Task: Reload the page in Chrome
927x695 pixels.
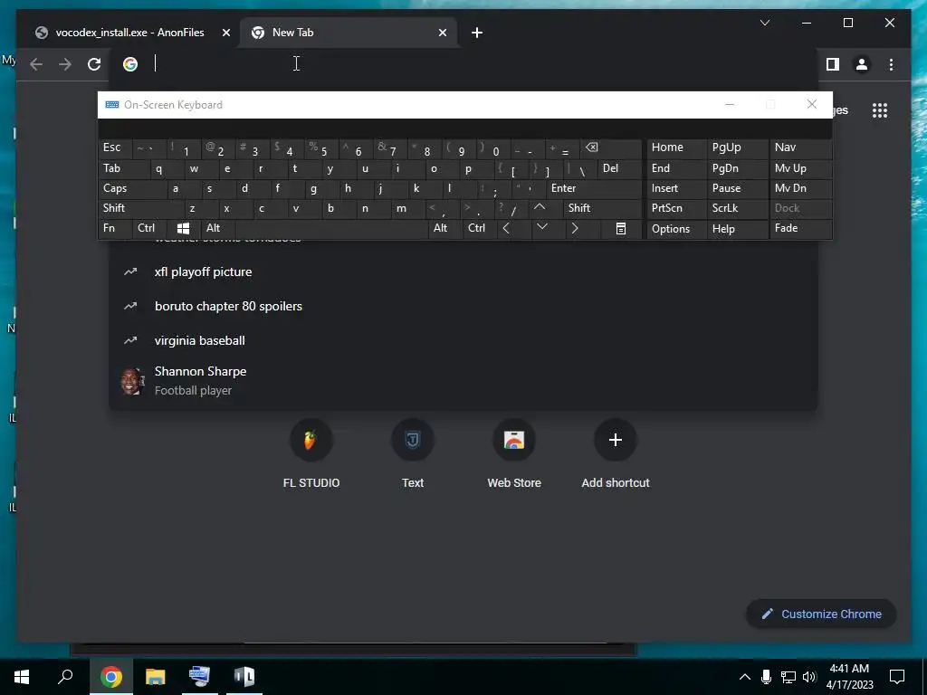Action: click(x=94, y=64)
